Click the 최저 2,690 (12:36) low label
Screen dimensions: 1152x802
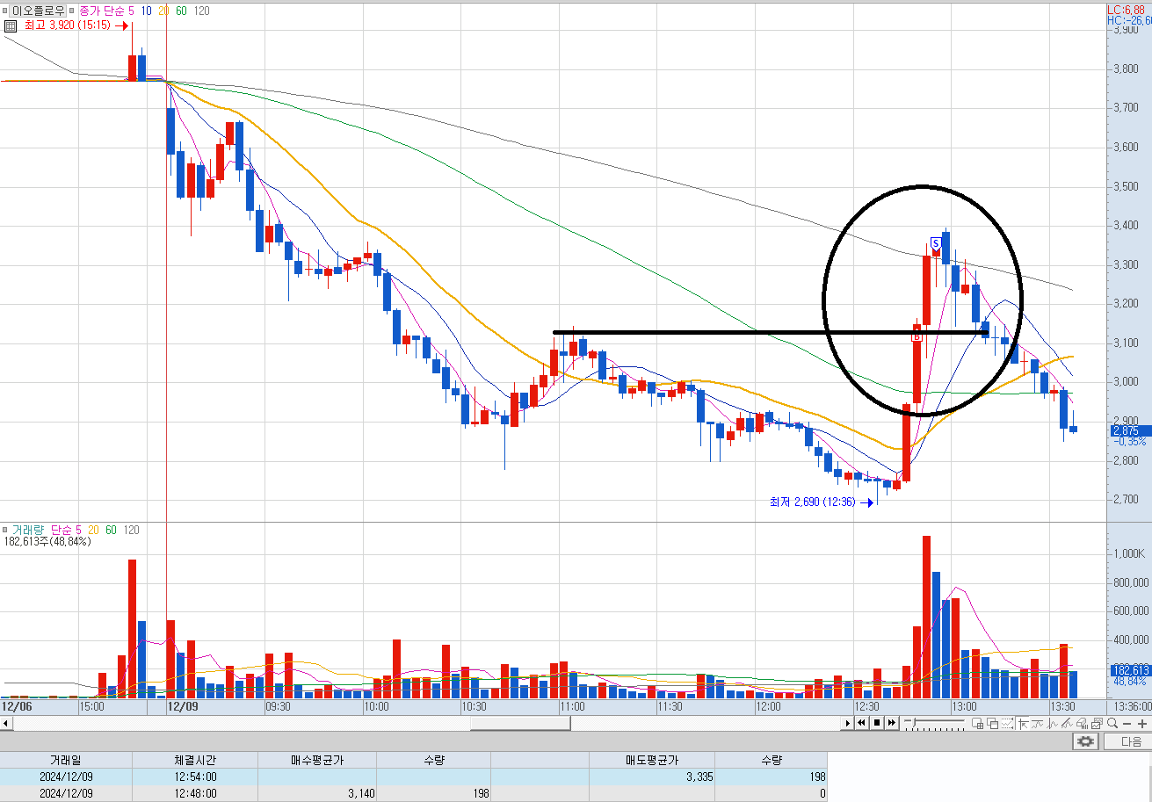tap(812, 502)
